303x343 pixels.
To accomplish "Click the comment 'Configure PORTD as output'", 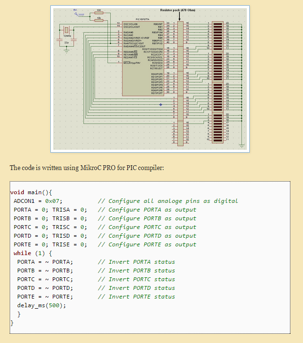I will (x=147, y=236).
